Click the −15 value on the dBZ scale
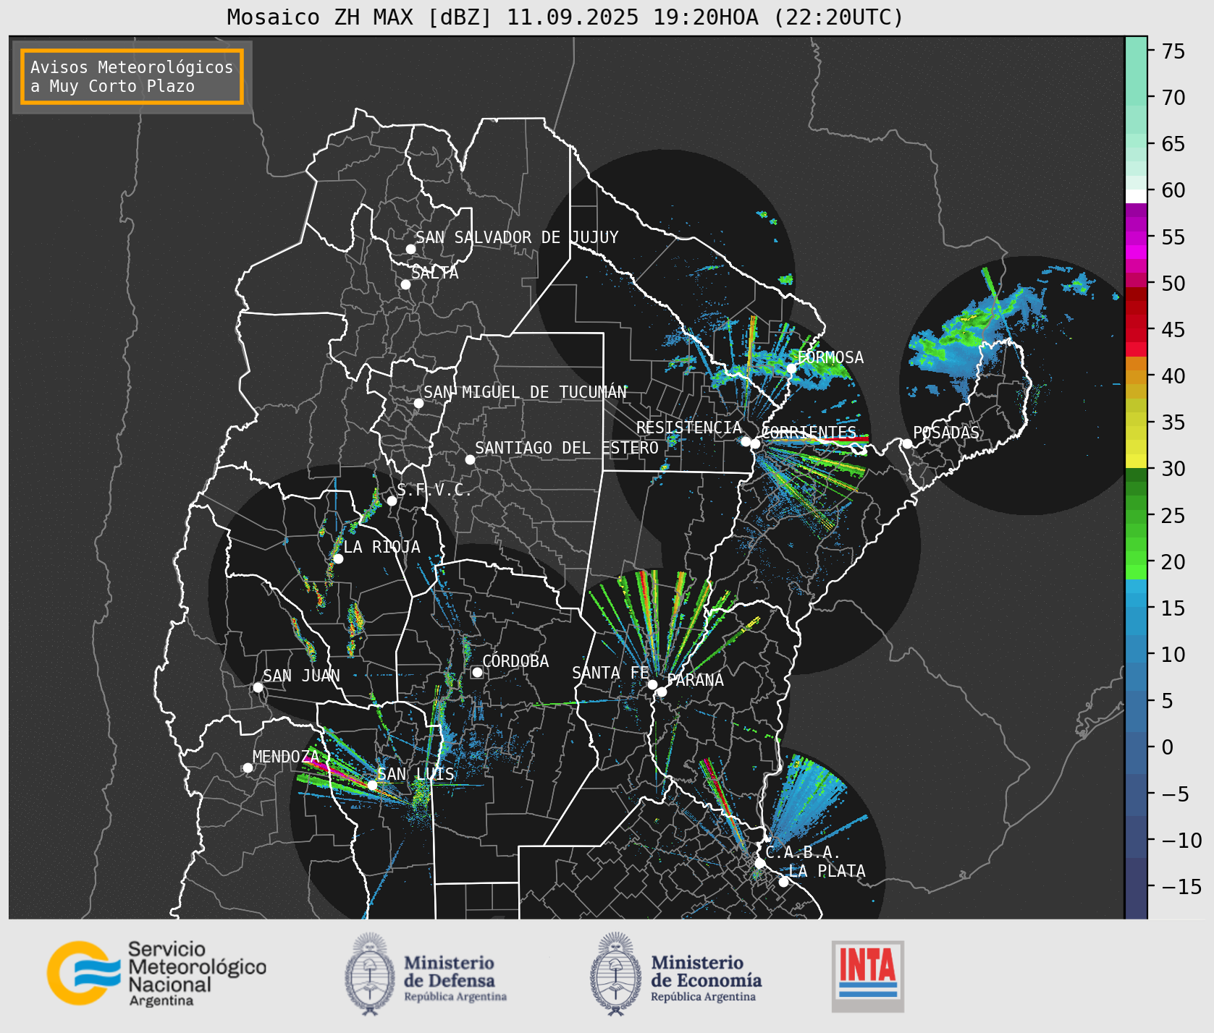This screenshot has height=1033, width=1214. (x=1181, y=886)
